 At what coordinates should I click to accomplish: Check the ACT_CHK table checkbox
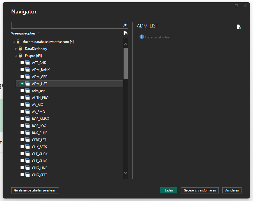tap(22, 63)
